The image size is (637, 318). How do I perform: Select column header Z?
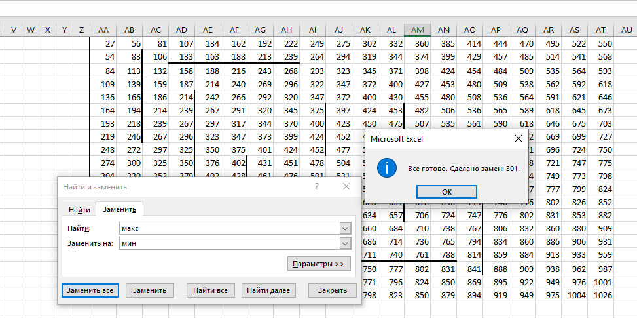82,30
